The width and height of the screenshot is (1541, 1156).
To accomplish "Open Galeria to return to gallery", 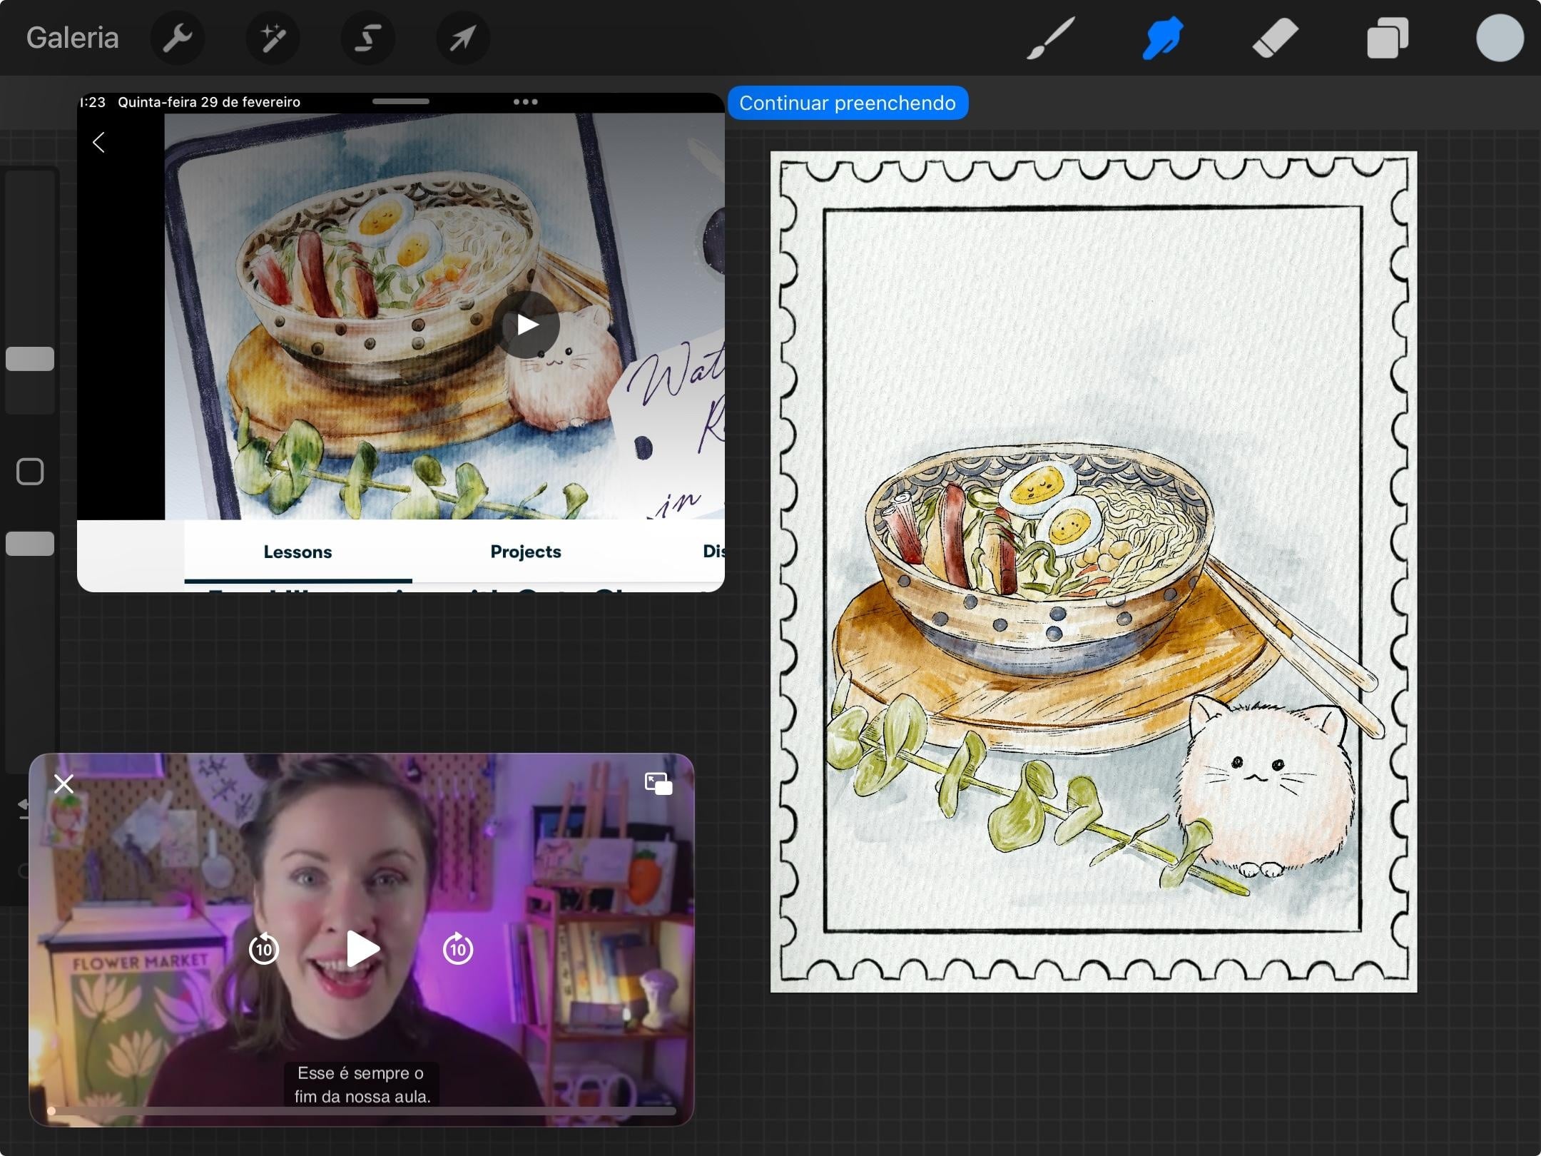I will [72, 38].
